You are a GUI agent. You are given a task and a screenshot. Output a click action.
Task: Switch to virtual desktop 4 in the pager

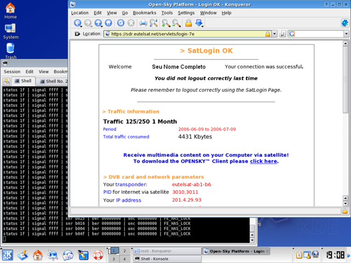(x=124, y=259)
